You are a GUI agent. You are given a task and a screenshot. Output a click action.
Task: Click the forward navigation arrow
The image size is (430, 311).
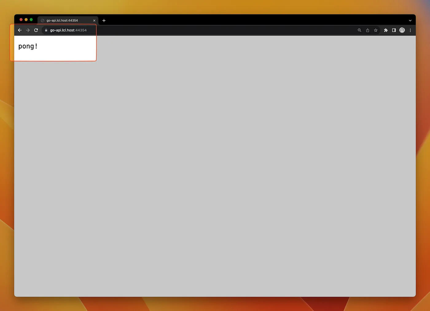pos(28,30)
